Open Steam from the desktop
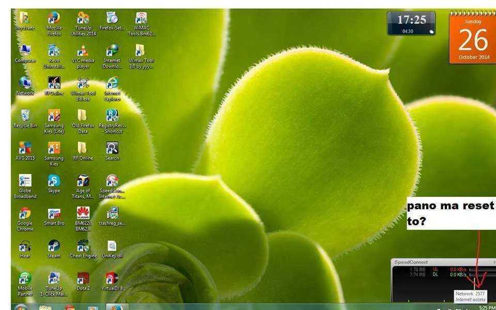This screenshot has width=496, height=310. point(54,249)
